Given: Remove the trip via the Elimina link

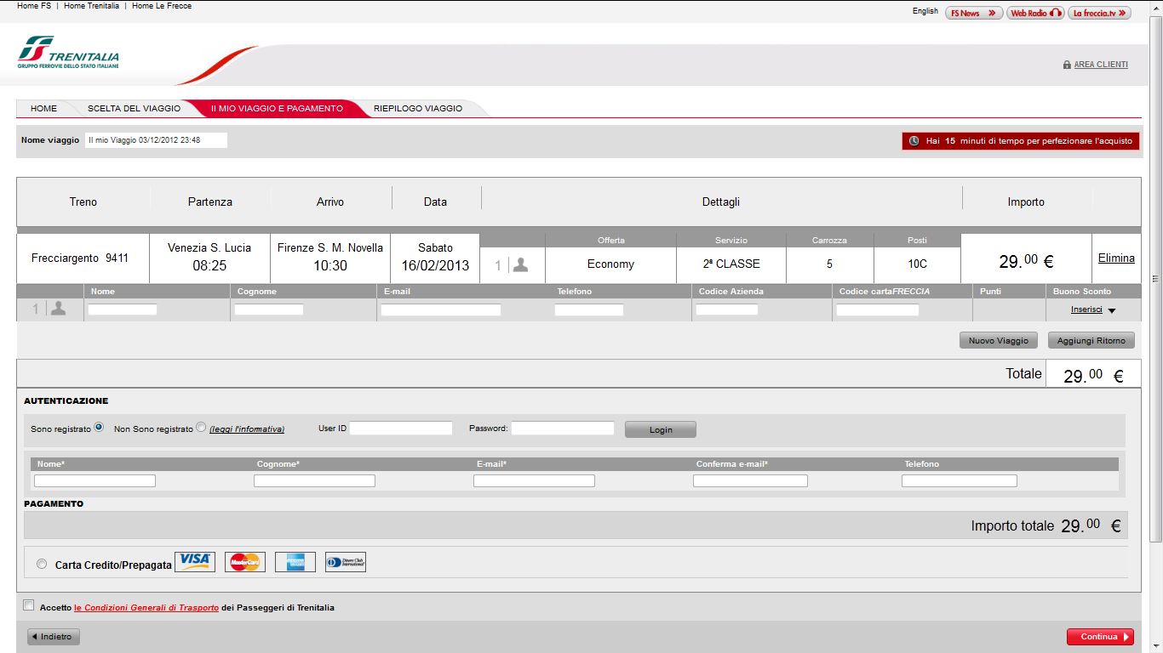Looking at the screenshot, I should pos(1116,258).
